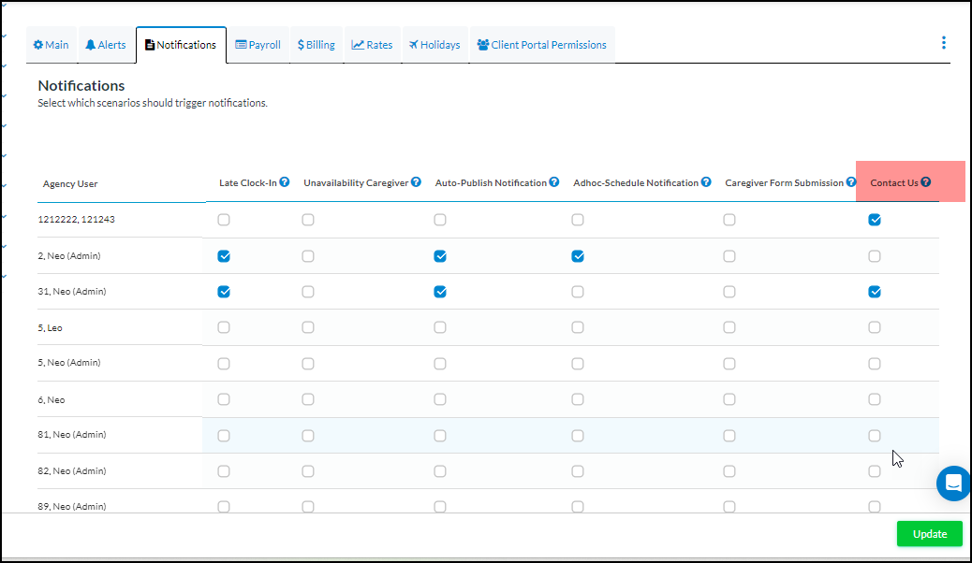972x563 pixels.
Task: Click the Unavailability Caregiver help icon
Action: click(416, 181)
